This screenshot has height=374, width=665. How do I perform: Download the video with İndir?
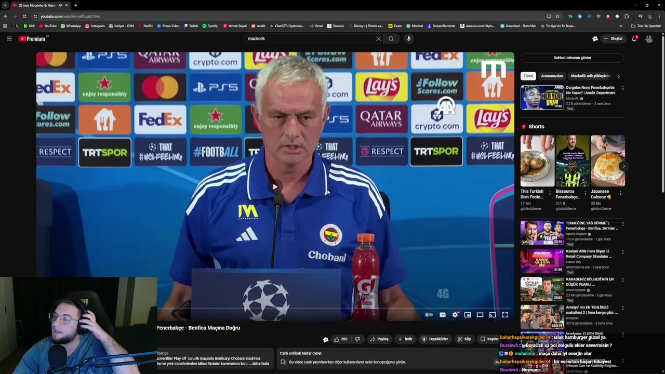(405, 339)
